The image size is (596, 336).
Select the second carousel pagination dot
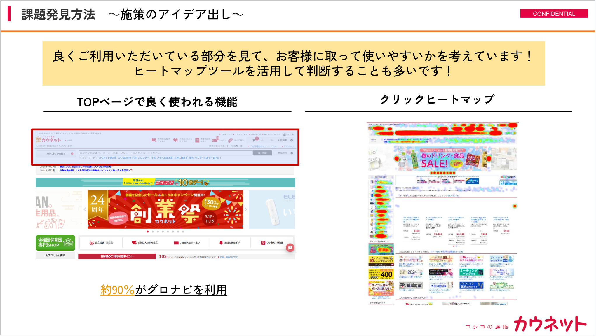click(153, 232)
